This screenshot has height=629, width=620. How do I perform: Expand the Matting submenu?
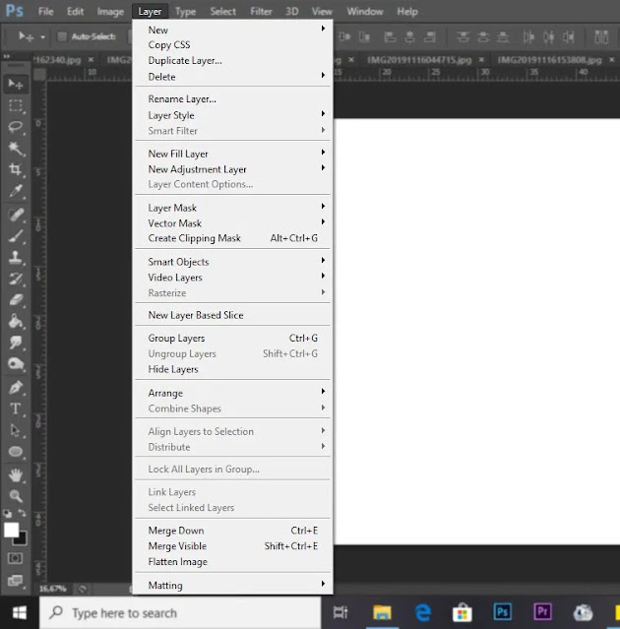(232, 585)
